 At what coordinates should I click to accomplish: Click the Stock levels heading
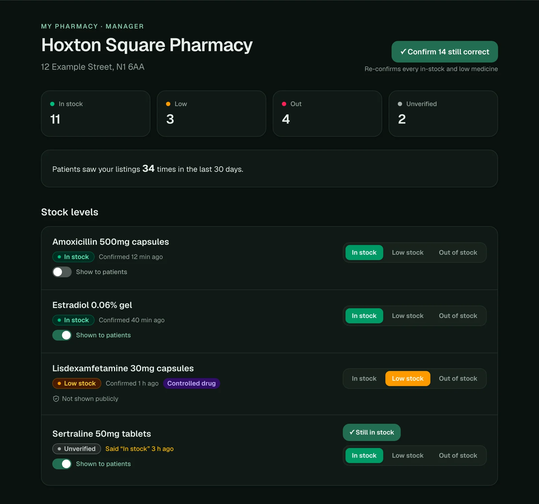70,212
